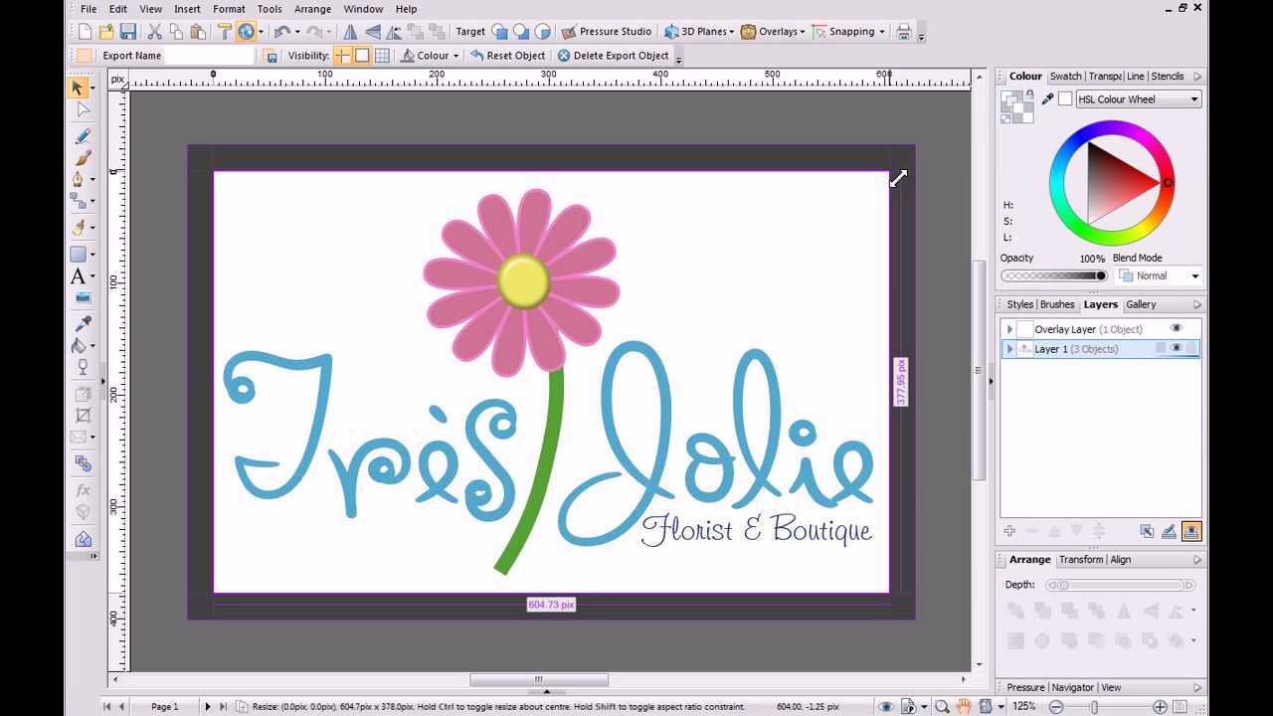Viewport: 1273px width, 716px height.
Task: Toggle the grid visibility button
Action: coord(382,56)
